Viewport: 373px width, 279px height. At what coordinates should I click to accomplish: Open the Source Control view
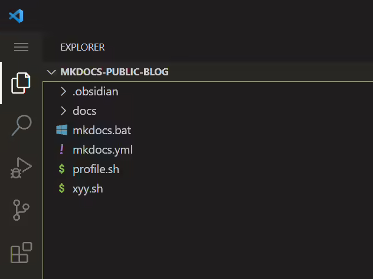click(x=21, y=210)
